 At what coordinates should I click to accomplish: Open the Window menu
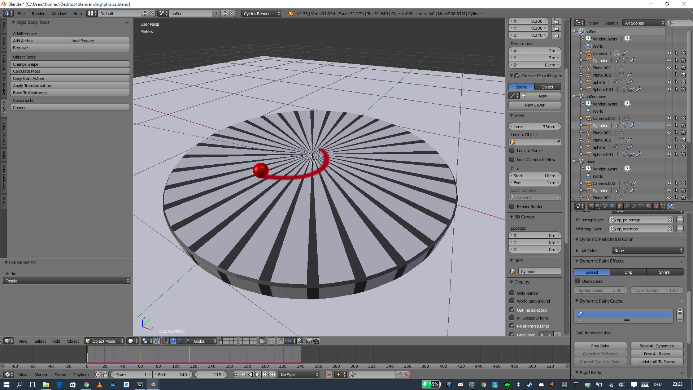58,13
